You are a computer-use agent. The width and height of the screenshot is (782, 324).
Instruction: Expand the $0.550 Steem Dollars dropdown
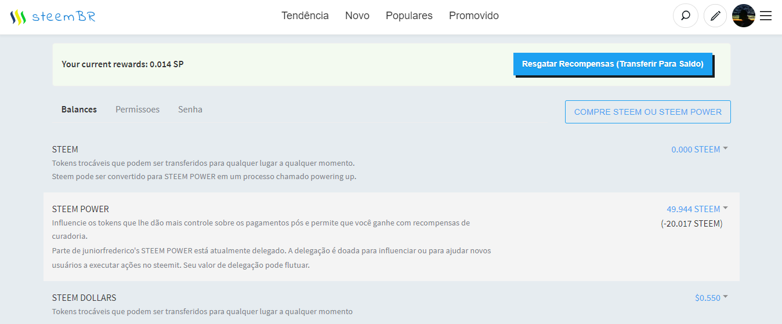coord(711,298)
